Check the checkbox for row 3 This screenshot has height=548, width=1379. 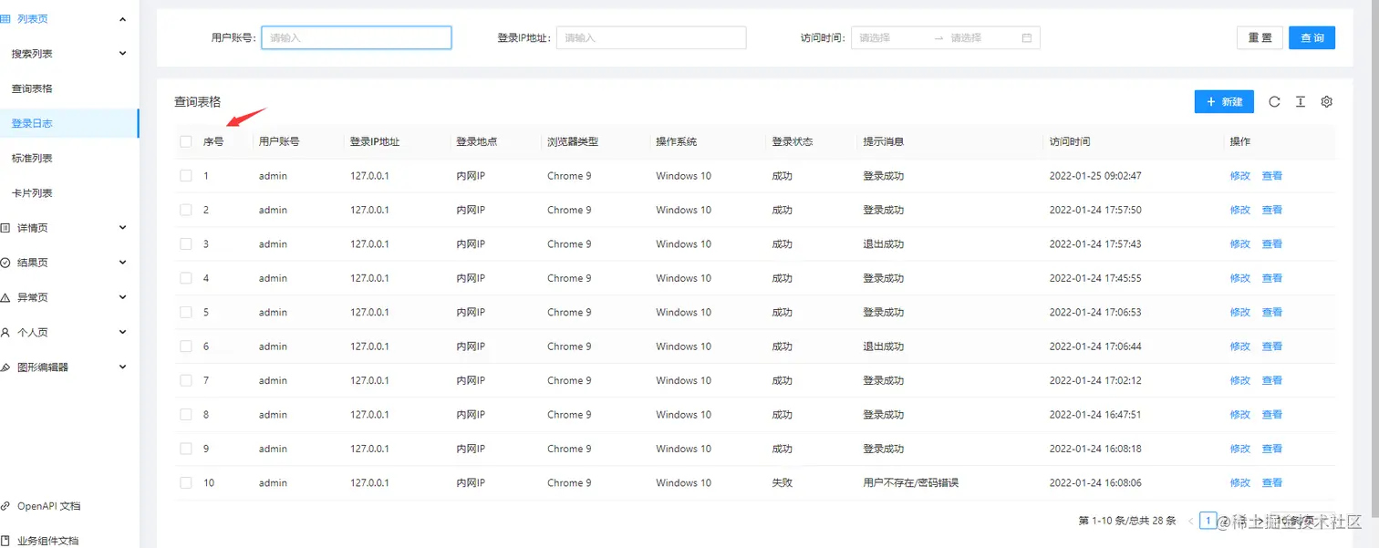186,244
